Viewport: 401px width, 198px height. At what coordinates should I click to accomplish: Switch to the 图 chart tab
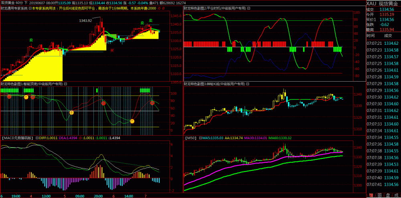coord(379,195)
